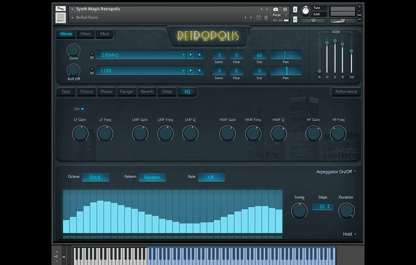Click the ADSR Attack slider

pos(319,71)
